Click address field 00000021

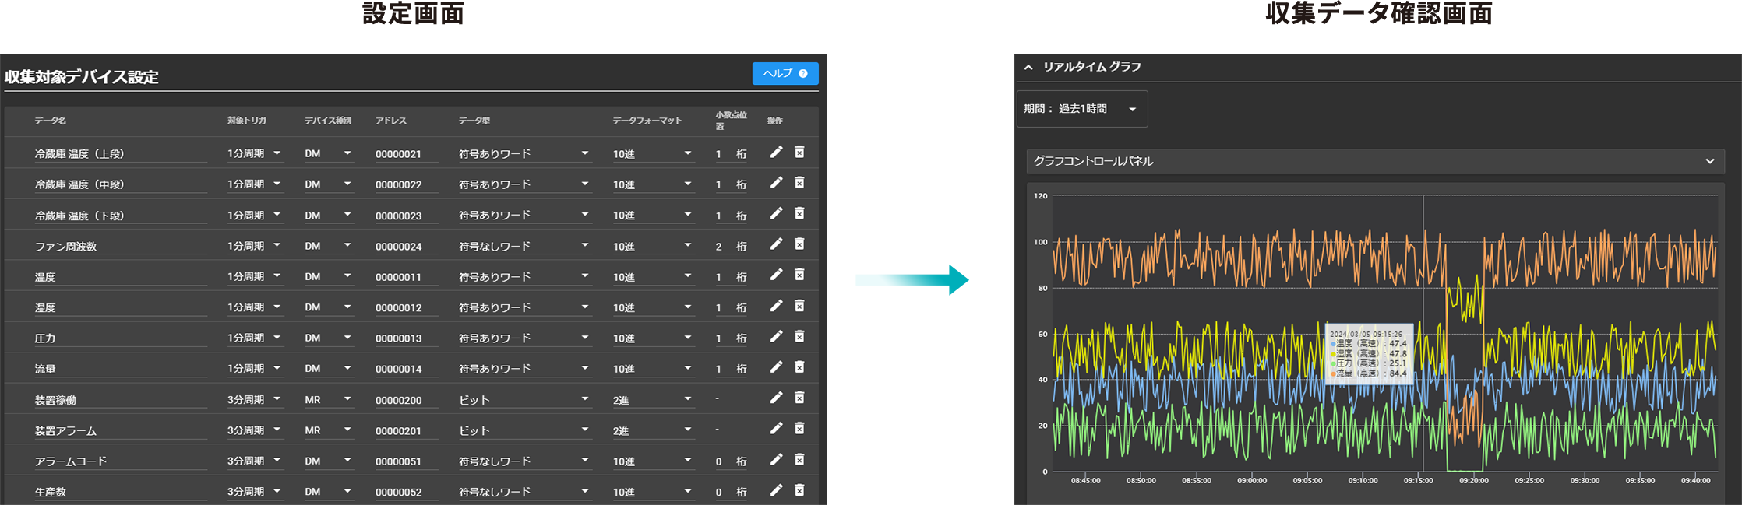405,154
